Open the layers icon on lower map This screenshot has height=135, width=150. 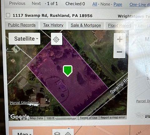pyautogui.click(x=57, y=133)
